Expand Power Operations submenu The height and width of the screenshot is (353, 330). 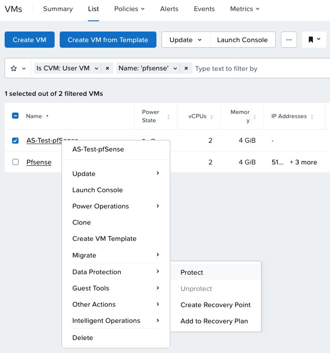(116, 206)
